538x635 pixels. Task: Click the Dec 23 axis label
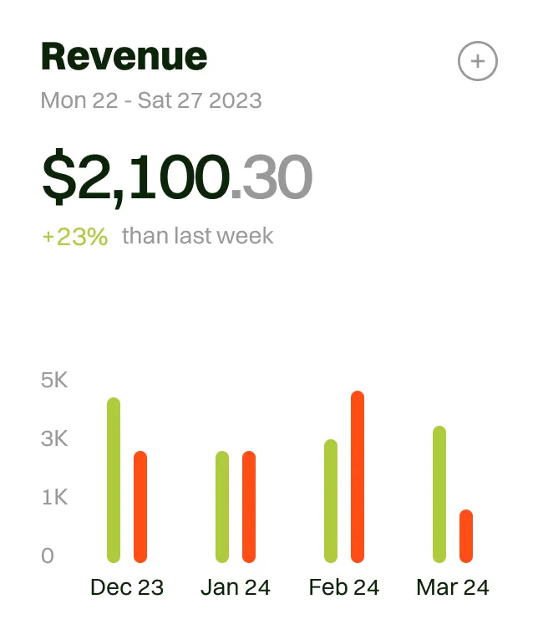coord(127,587)
